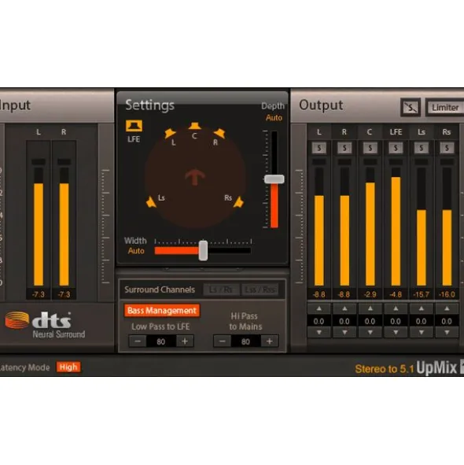Click the C output peak reading -2.9
The width and height of the screenshot is (464, 465).
pyautogui.click(x=370, y=294)
